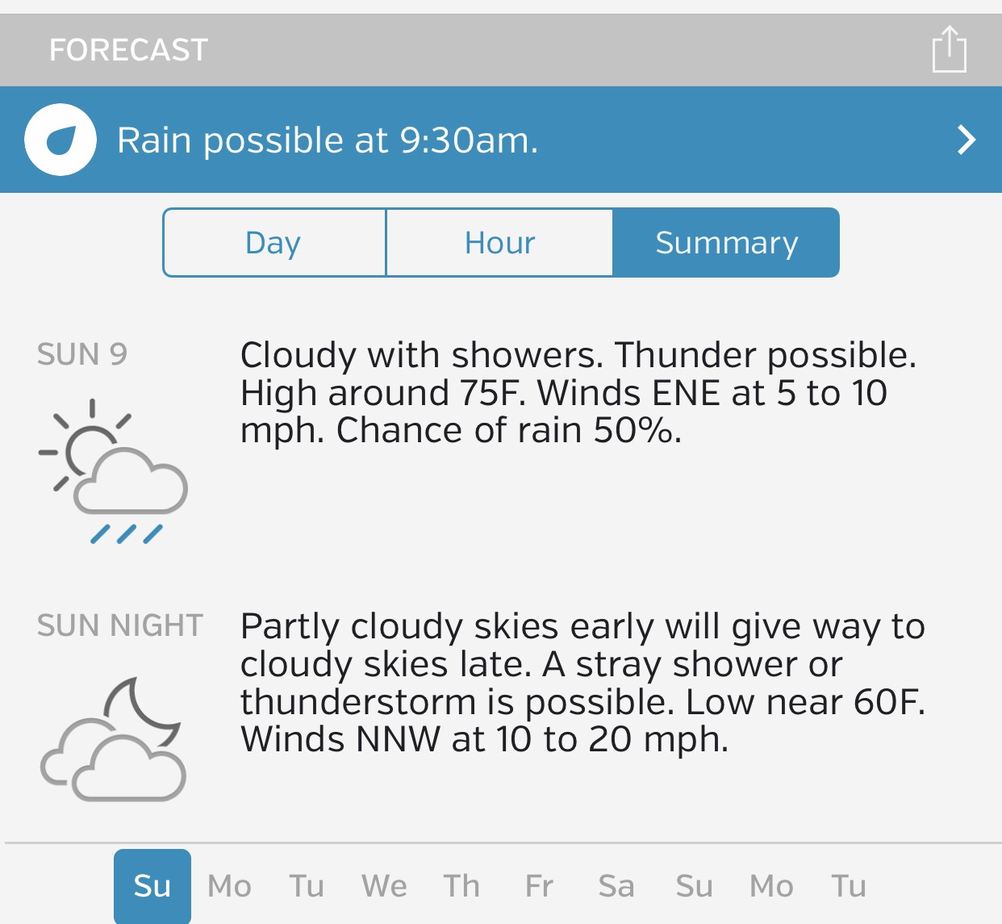Choose Sa in the day selector
Image resolution: width=1002 pixels, height=924 pixels.
click(x=616, y=886)
